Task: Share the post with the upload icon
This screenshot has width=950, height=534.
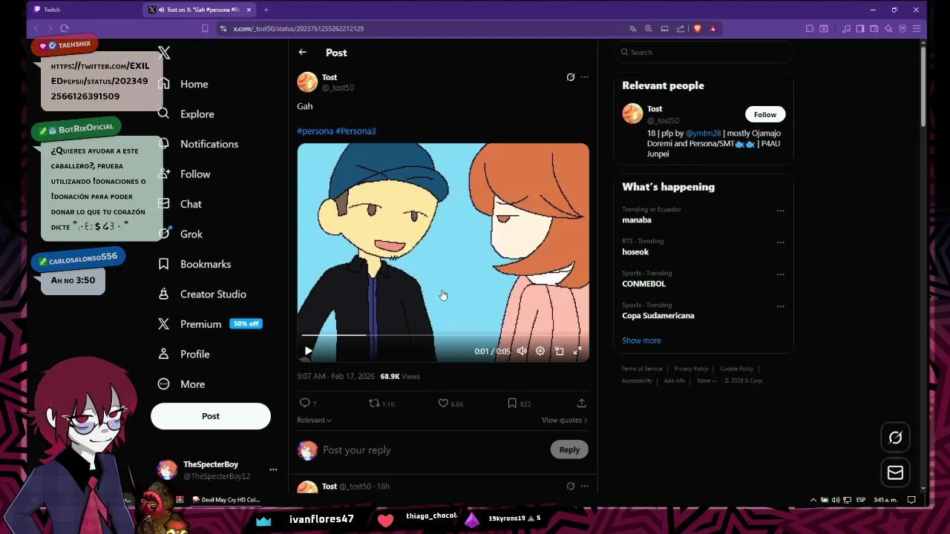Action: click(x=581, y=403)
